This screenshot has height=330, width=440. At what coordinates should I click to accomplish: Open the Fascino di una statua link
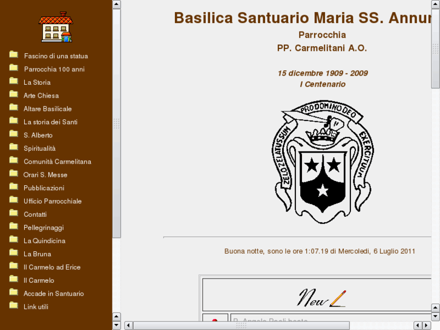pyautogui.click(x=56, y=56)
